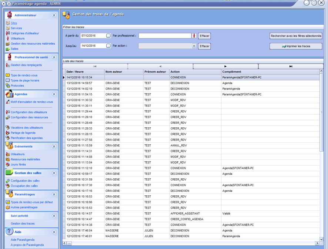The image size is (328, 249).
Task: Go to the last record with navigator
Action: (291, 67)
